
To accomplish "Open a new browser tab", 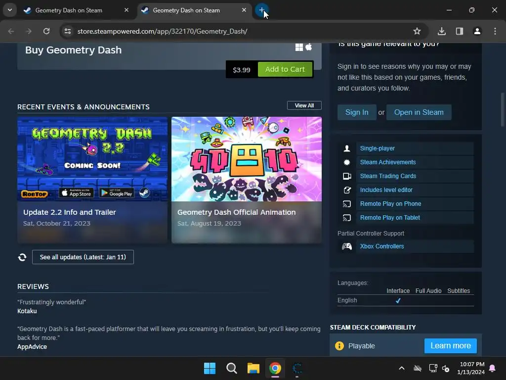I will pyautogui.click(x=261, y=10).
